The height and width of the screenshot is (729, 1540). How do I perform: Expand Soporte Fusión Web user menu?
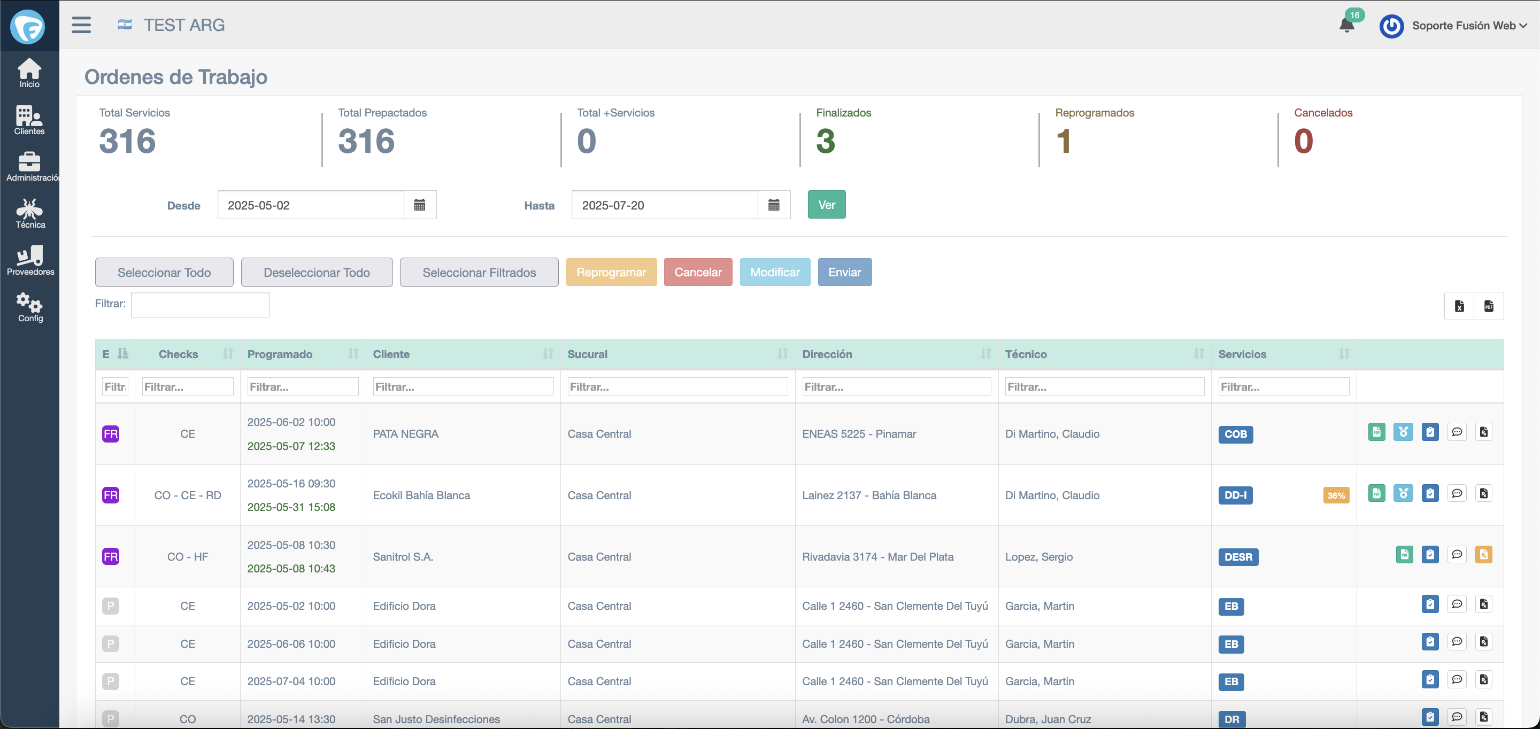coord(1469,26)
